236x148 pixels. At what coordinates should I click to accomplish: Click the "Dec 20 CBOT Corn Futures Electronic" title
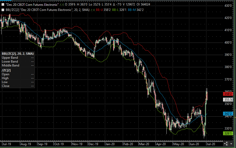click(x=32, y=4)
